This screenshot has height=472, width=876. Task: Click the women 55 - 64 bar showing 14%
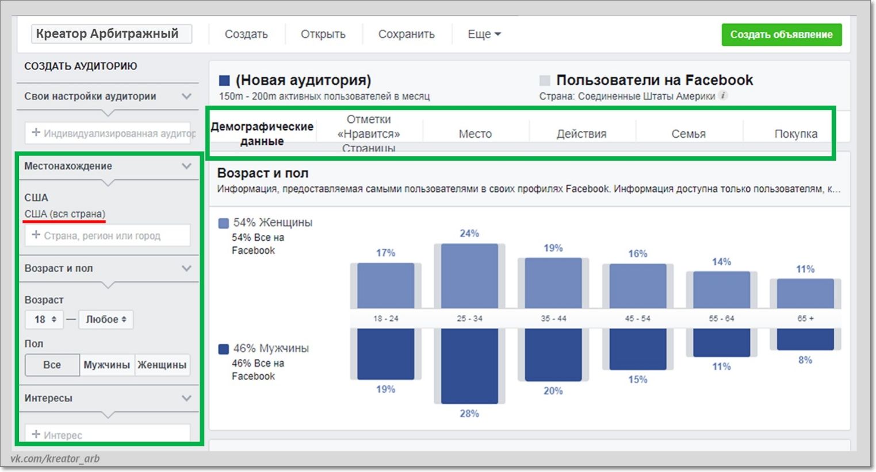(x=722, y=290)
